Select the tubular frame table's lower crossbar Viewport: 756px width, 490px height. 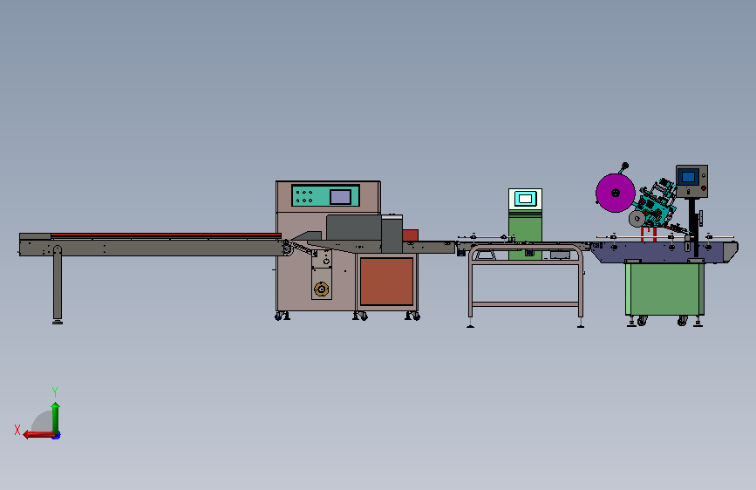click(x=526, y=304)
